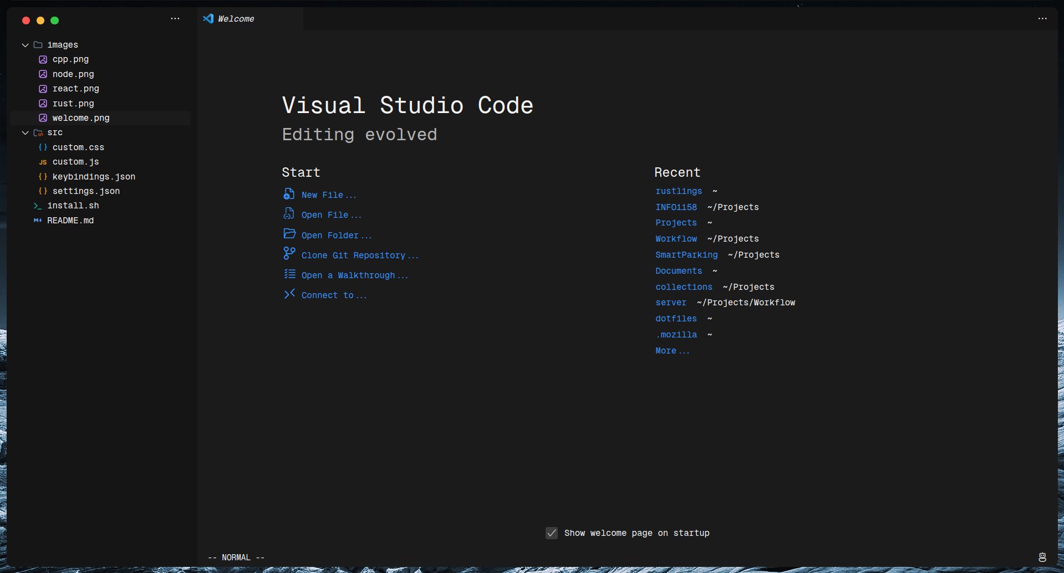Click the JS icon beside custom.js
1064x573 pixels.
pyautogui.click(x=43, y=162)
